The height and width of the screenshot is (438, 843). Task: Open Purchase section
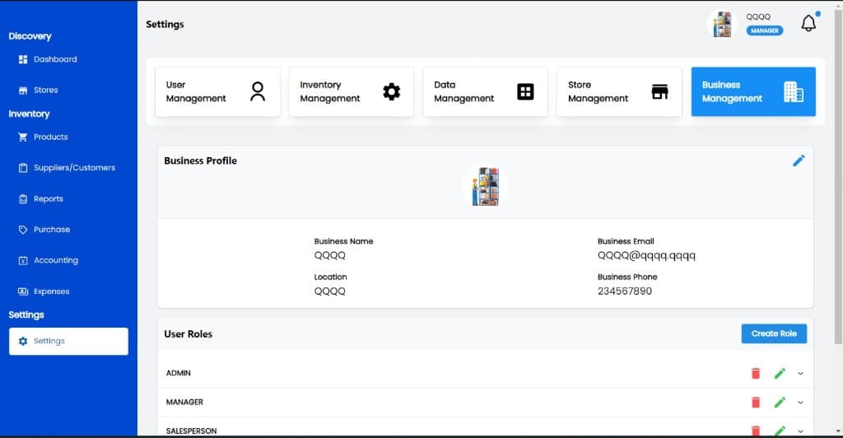52,230
